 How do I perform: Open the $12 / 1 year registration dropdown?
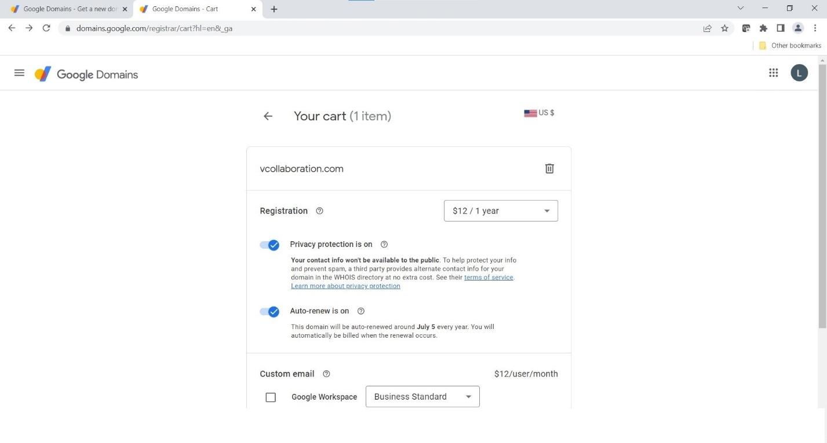tap(501, 211)
